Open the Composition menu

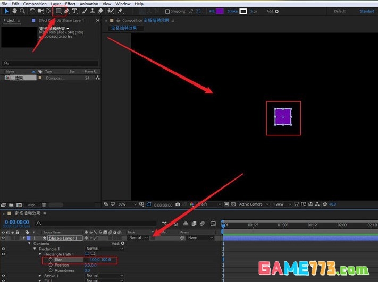(35, 4)
